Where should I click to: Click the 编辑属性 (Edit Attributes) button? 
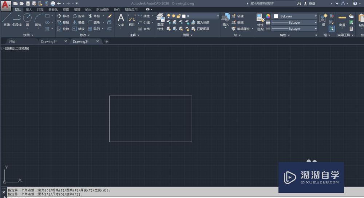click(241, 29)
